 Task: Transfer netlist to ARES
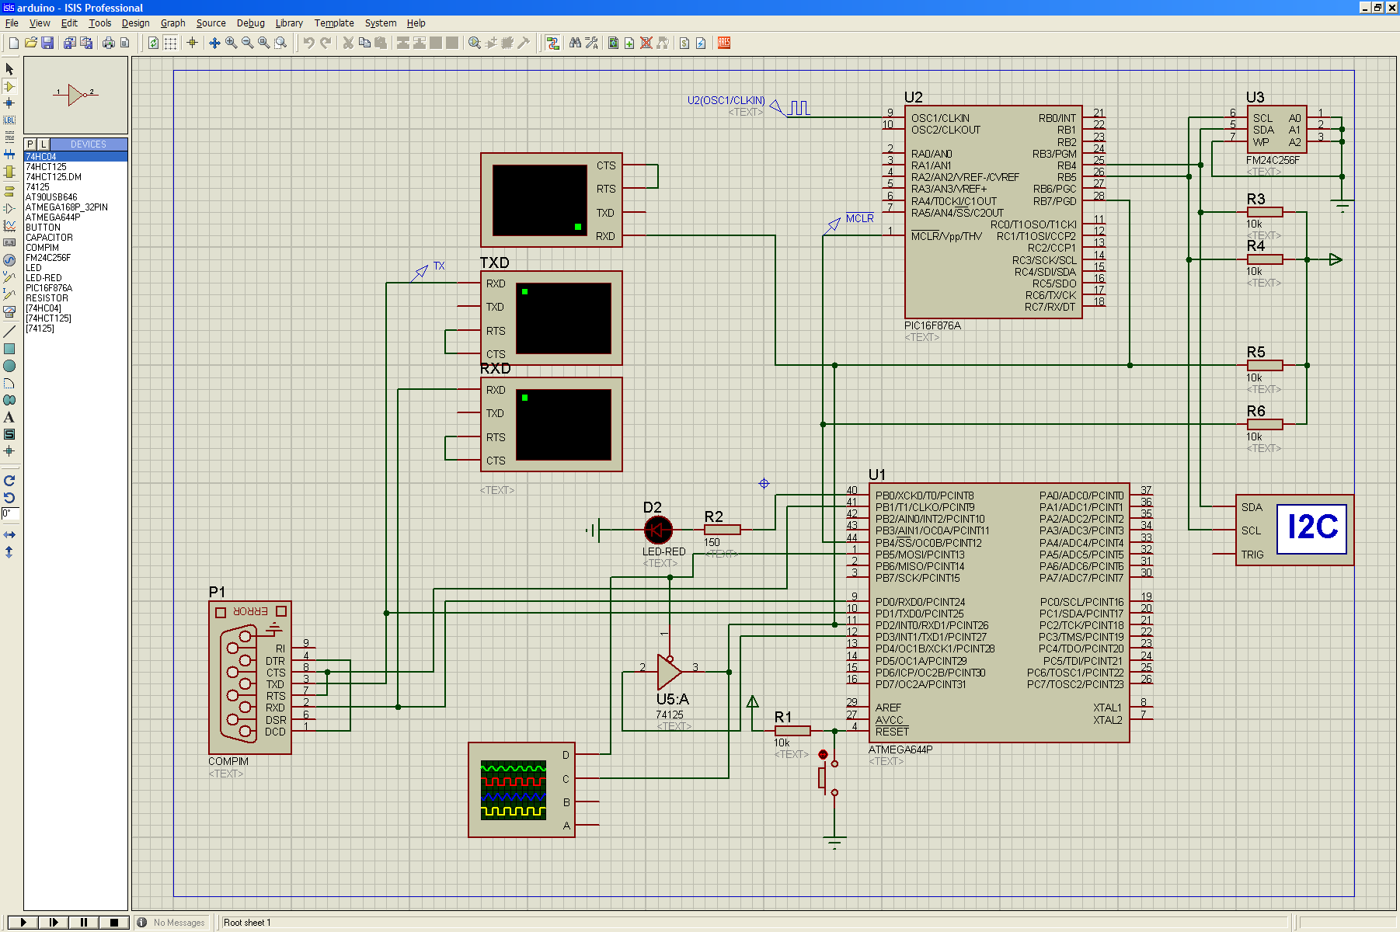click(724, 43)
